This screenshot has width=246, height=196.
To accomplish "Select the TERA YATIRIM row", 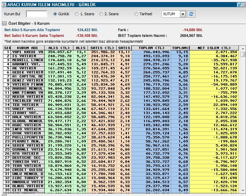I will (121, 166).
